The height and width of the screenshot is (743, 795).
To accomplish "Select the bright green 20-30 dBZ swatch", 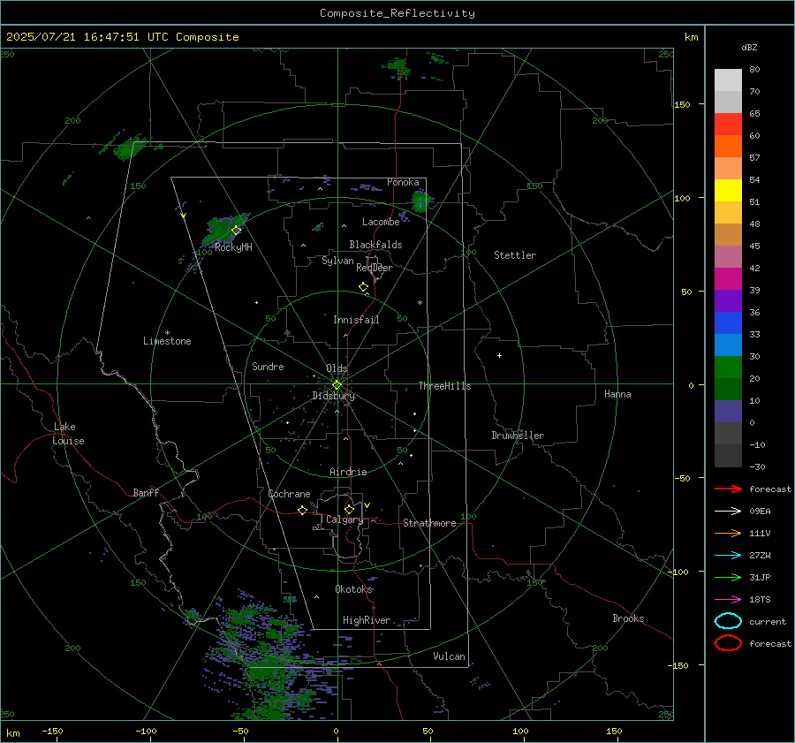I will (728, 368).
